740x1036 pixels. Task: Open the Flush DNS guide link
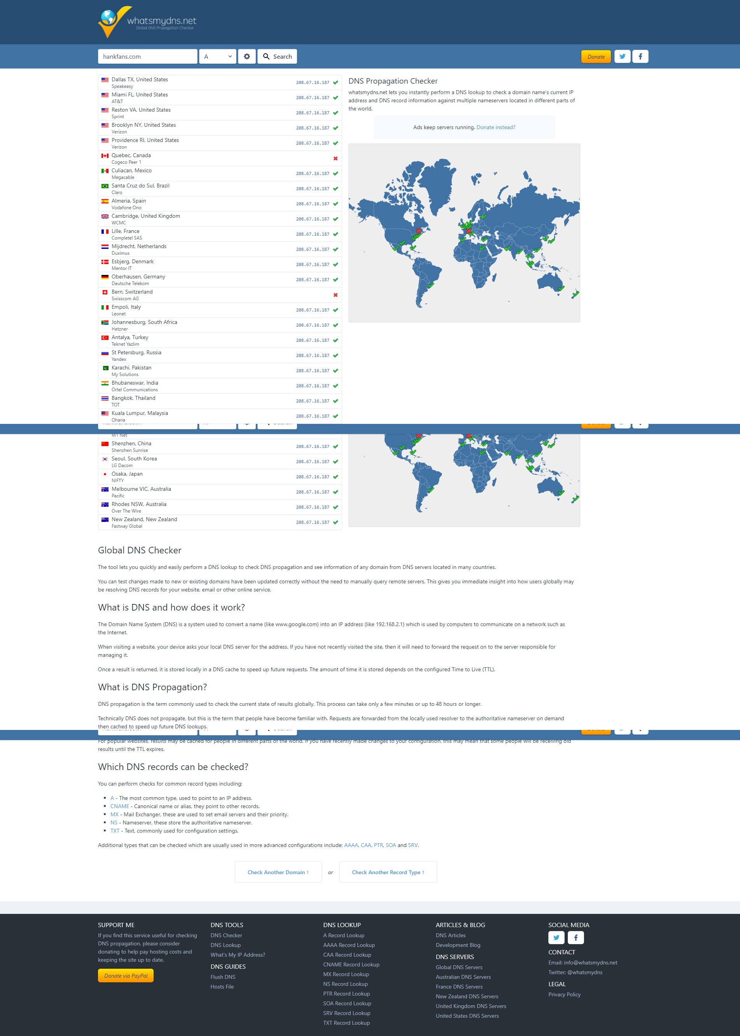coord(223,977)
